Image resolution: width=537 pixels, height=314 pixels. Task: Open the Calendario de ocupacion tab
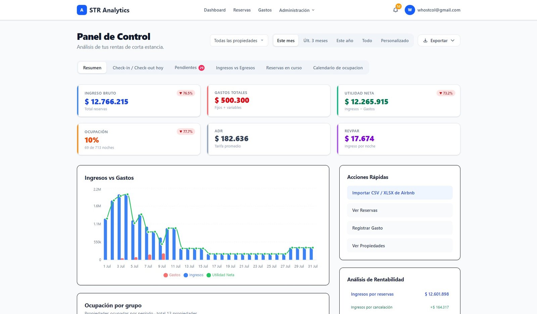click(x=338, y=68)
